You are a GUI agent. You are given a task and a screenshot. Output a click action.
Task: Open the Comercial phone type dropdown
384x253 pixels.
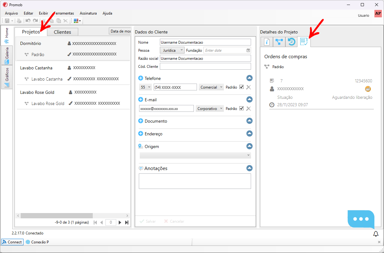(211, 87)
